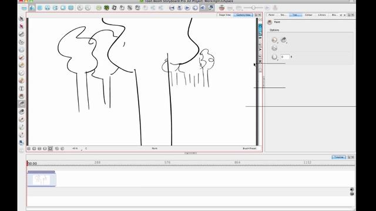Adjust the slider in the top toolbar

[x=253, y=8]
